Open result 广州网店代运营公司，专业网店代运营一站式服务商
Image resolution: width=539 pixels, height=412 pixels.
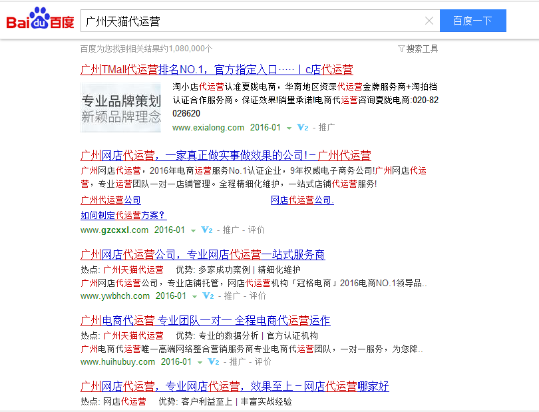[203, 254]
